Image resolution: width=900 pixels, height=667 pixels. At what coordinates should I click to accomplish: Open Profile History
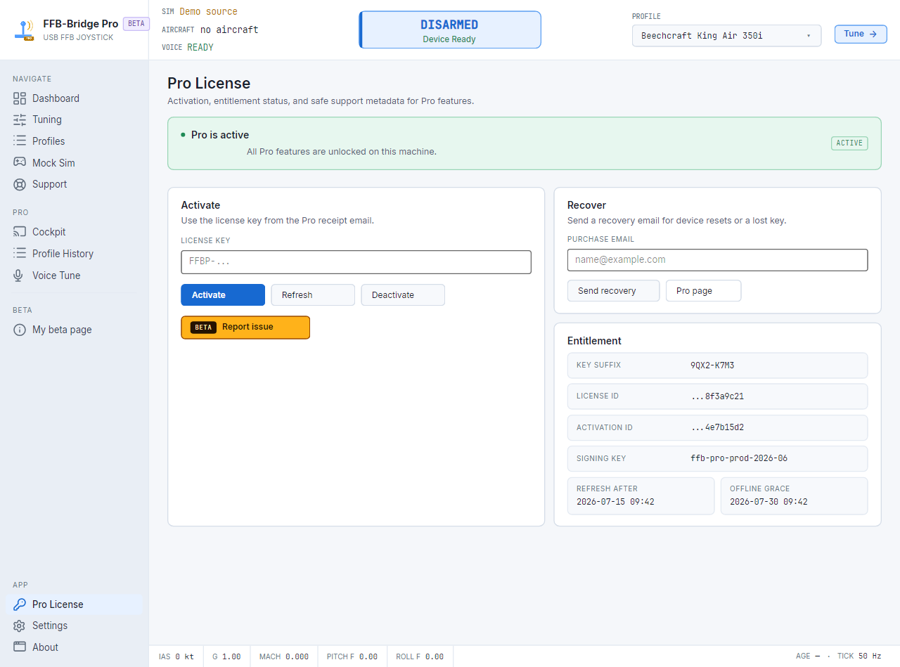click(74, 254)
